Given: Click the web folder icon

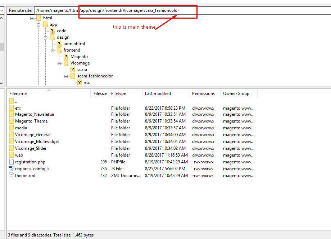Looking at the screenshot, I should (x=12, y=155).
